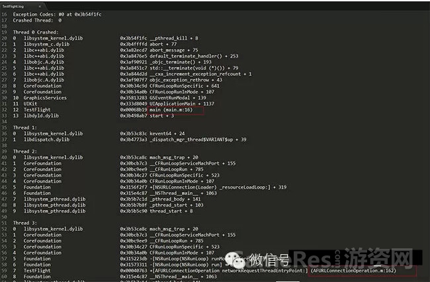Click 'GSEventRunModal + 139' symbol
Image resolution: width=430 pixels, height=282 pixels.
178,98
